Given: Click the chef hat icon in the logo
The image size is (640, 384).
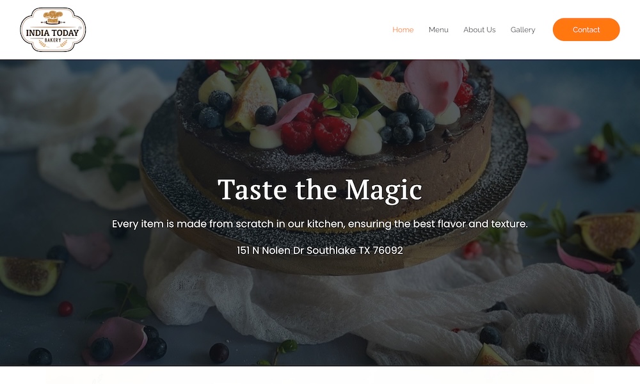Looking at the screenshot, I should coord(53,17).
